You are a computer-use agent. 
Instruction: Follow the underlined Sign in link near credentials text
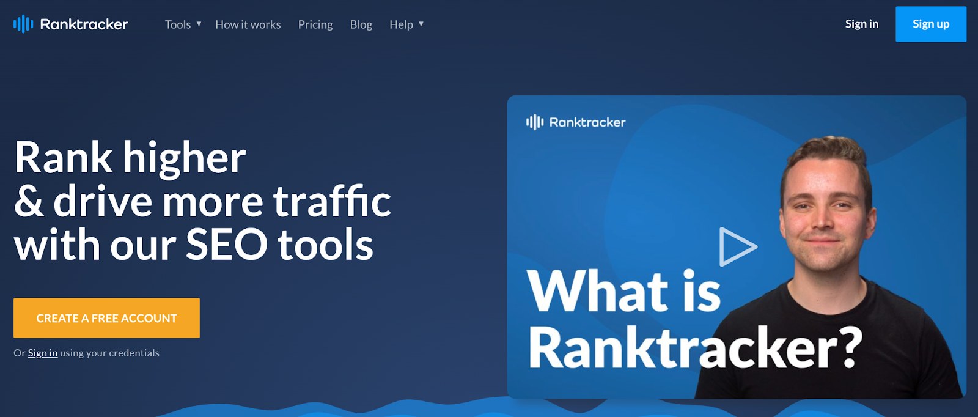pyautogui.click(x=43, y=353)
